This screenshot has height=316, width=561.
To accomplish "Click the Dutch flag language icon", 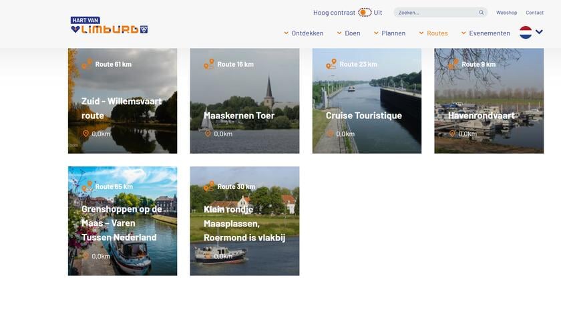I will [526, 33].
